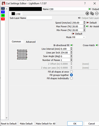Screen dimensions: 99x126
Task: Select the 1 Fill sub-layer tab
Action: coord(16,14)
